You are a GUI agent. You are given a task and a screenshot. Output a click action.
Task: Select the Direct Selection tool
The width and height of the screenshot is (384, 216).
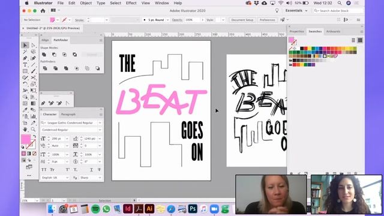33,46
